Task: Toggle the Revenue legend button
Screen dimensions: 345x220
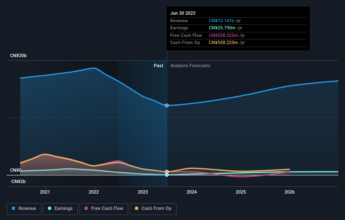Action: [x=24, y=209]
